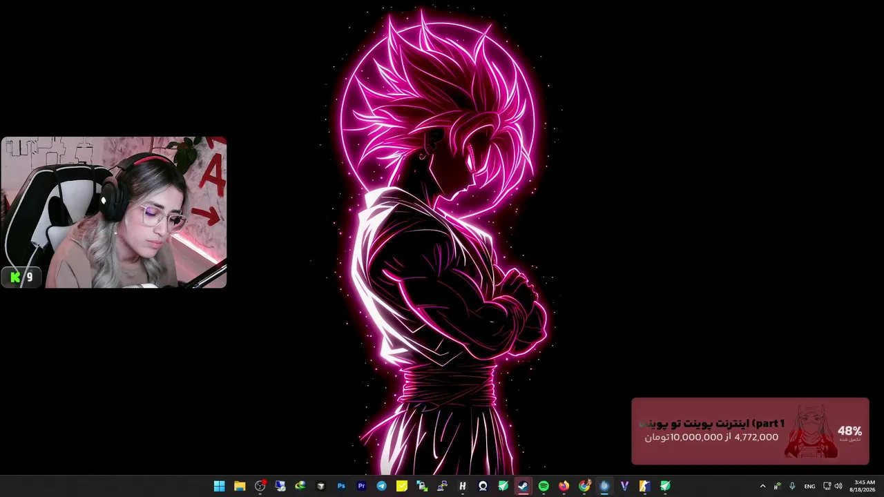884x497 pixels.
Task: Open the white H app taskbar icon
Action: (463, 486)
